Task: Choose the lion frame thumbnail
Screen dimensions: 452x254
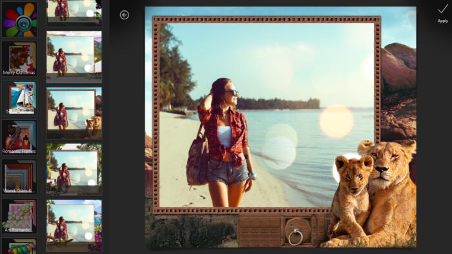Action: 74,113
